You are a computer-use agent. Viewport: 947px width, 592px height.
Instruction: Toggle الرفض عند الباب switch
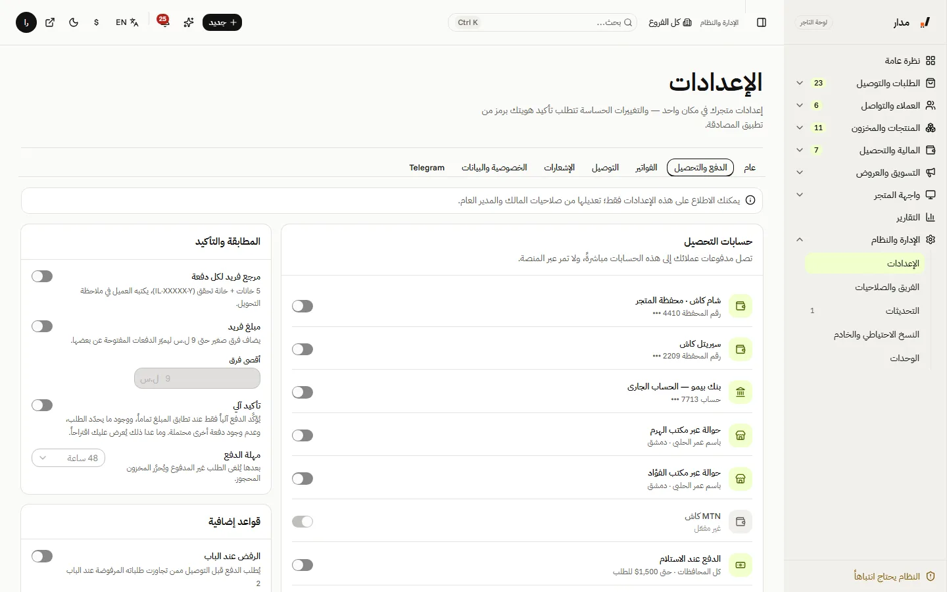pos(42,556)
